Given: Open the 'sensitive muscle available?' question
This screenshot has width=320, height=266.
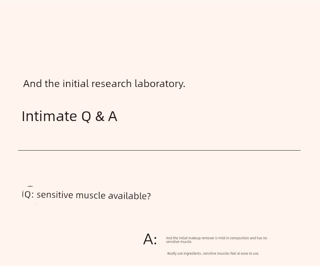Looking at the screenshot, I should point(94,196).
